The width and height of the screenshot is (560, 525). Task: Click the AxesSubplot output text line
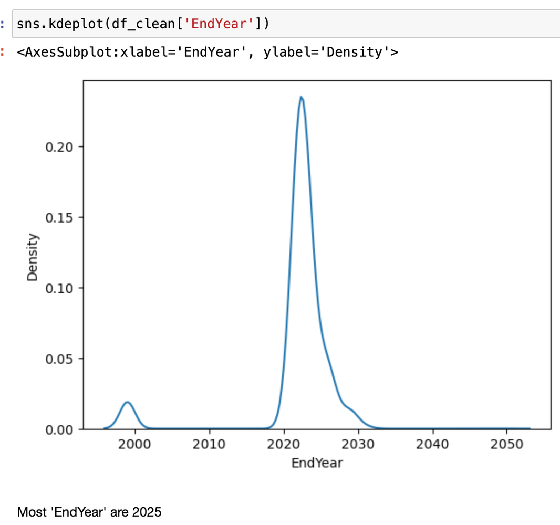coord(208,52)
